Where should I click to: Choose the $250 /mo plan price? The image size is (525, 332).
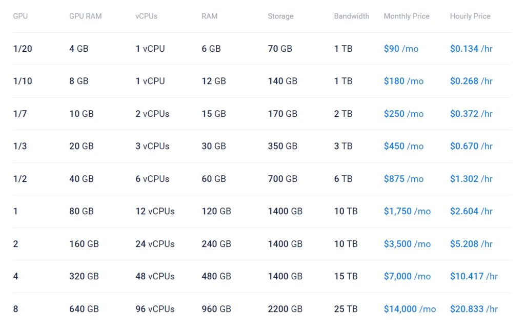click(x=403, y=114)
